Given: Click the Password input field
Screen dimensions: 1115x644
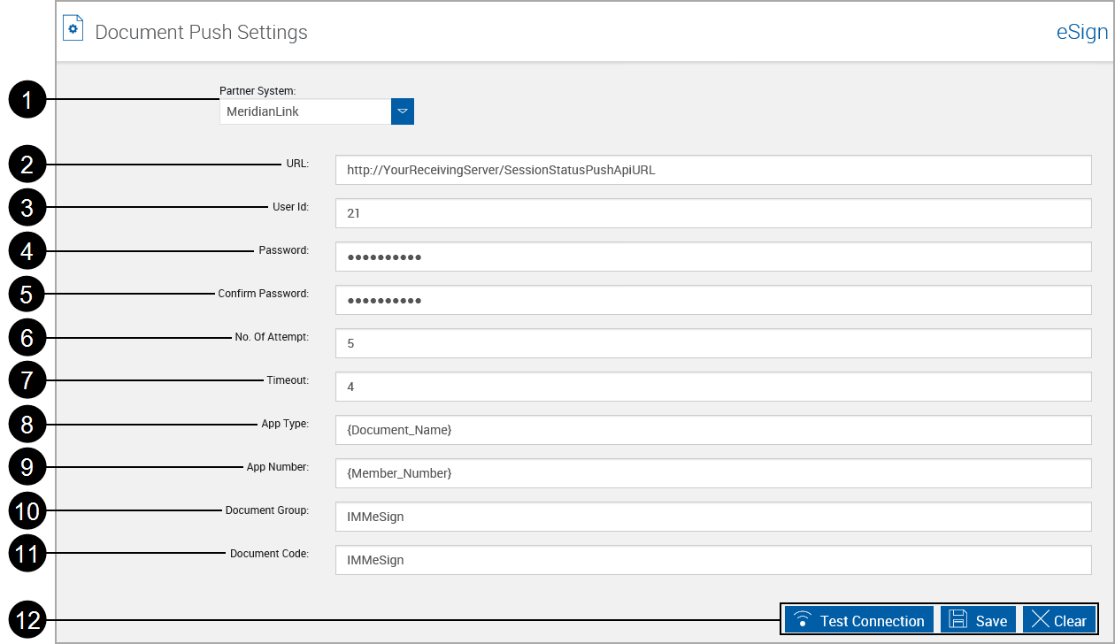Looking at the screenshot, I should coord(713,257).
